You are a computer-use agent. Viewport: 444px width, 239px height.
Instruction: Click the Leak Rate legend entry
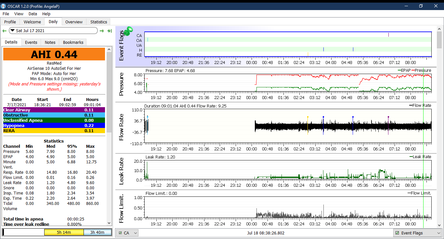click(420, 157)
